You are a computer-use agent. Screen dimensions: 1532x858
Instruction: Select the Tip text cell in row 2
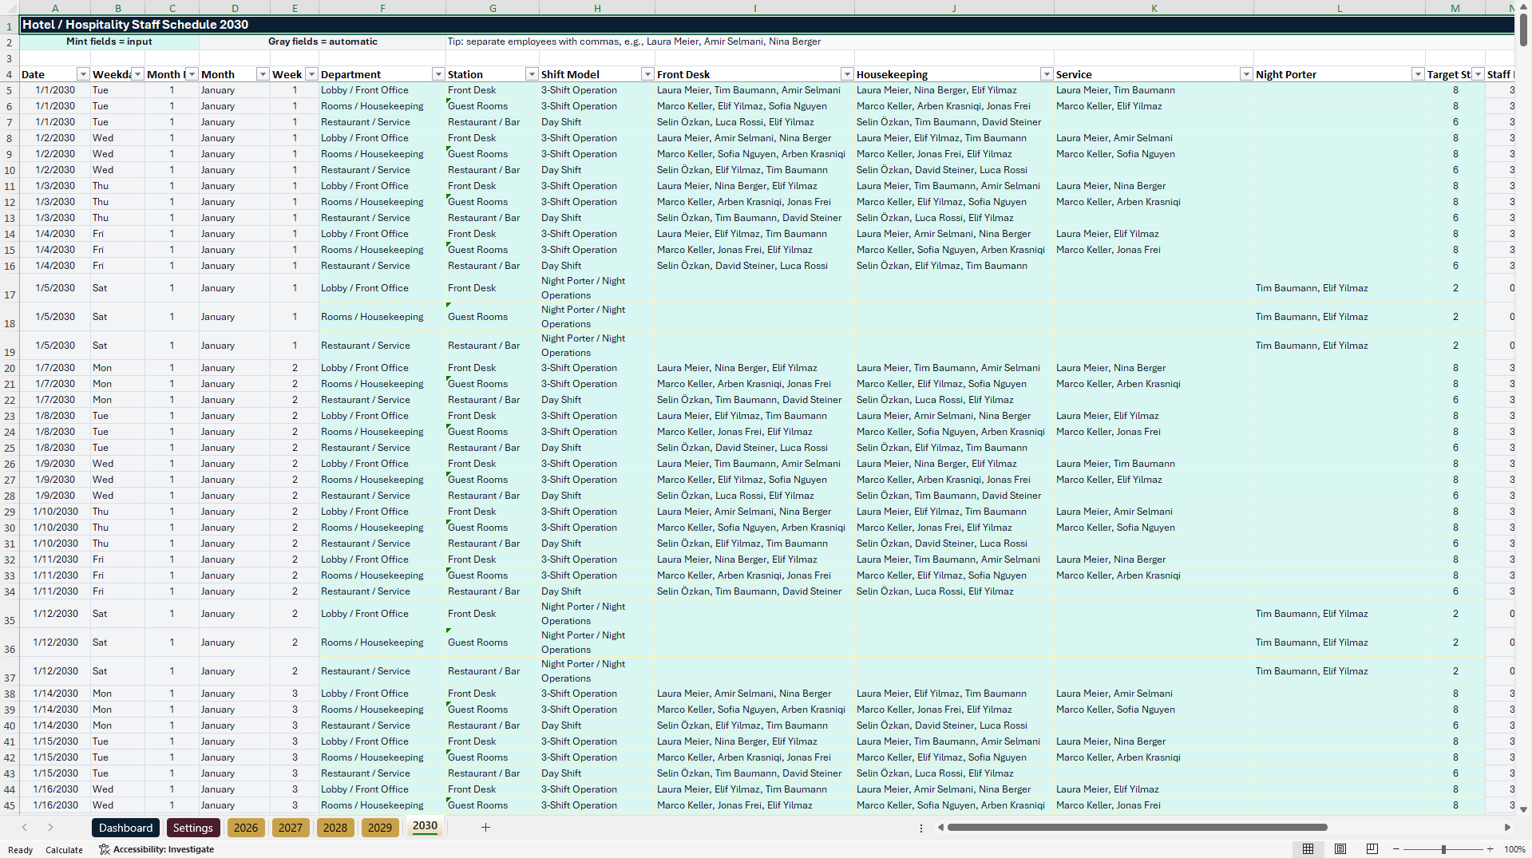pos(980,42)
